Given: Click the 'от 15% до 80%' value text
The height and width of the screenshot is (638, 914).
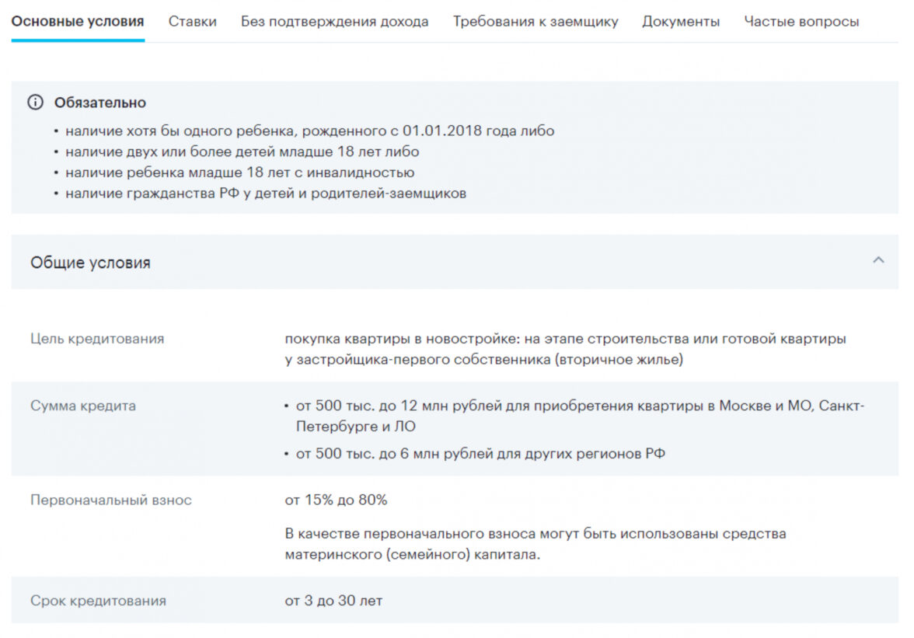Looking at the screenshot, I should pos(336,500).
